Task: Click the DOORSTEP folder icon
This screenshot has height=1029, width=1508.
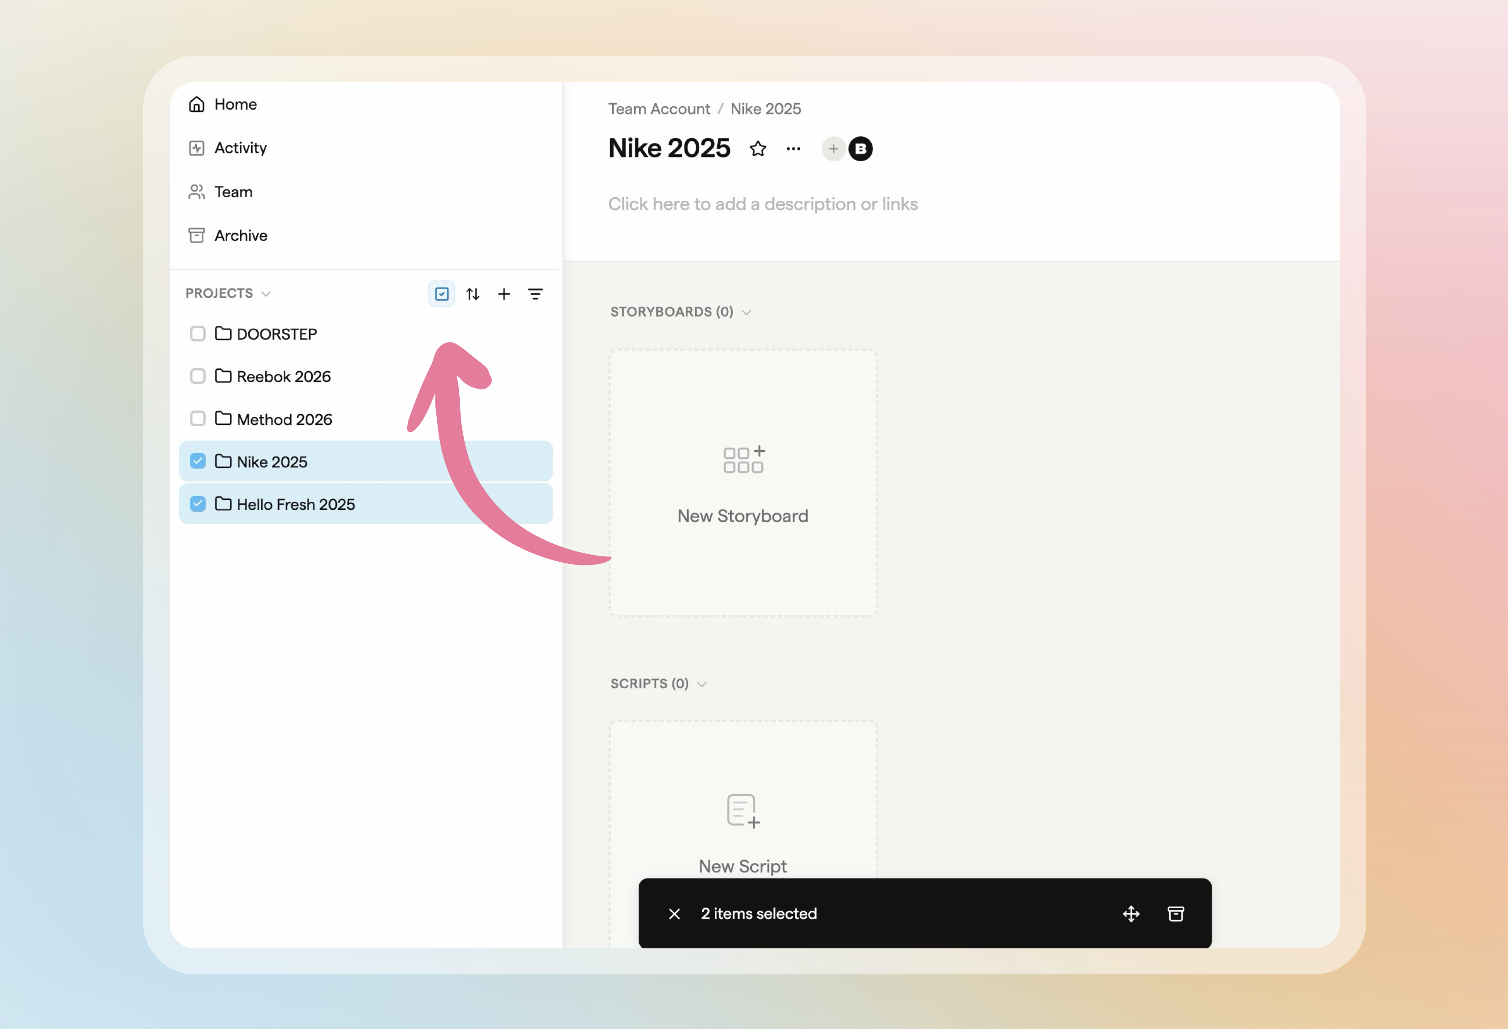Action: tap(223, 333)
